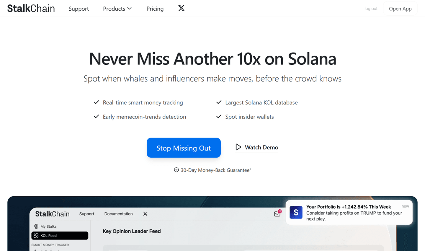Click the 30-Day Money-Back Guarantee text
Viewport: 425px width, 251px height.
point(216,170)
